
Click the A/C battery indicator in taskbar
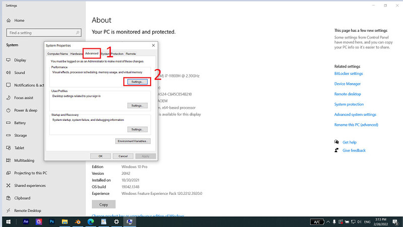pyautogui.click(x=317, y=222)
